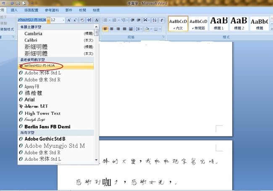Select Berlin Sans FB Demi font
This screenshot has width=273, height=191.
[56, 126]
